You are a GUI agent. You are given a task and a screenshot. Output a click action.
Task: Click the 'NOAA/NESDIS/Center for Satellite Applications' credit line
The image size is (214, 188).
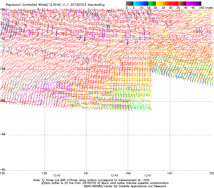click(125, 186)
